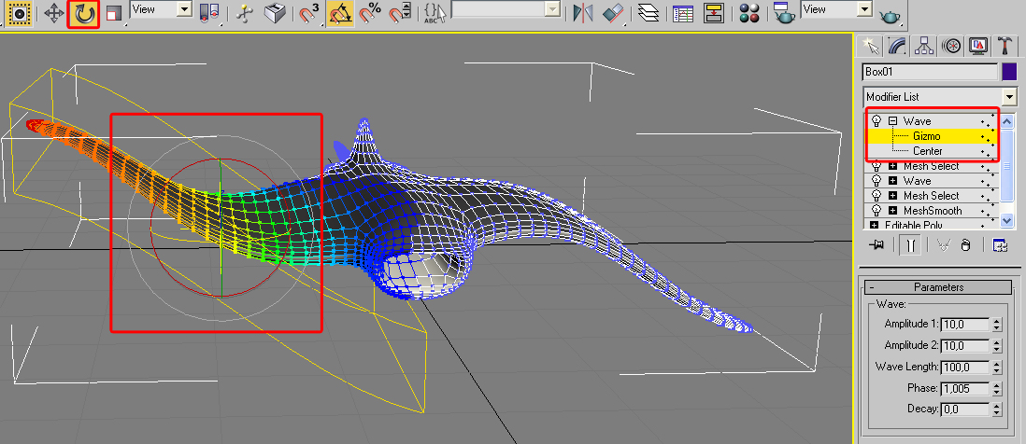Open the Layer Manager
The image size is (1026, 444).
click(648, 14)
